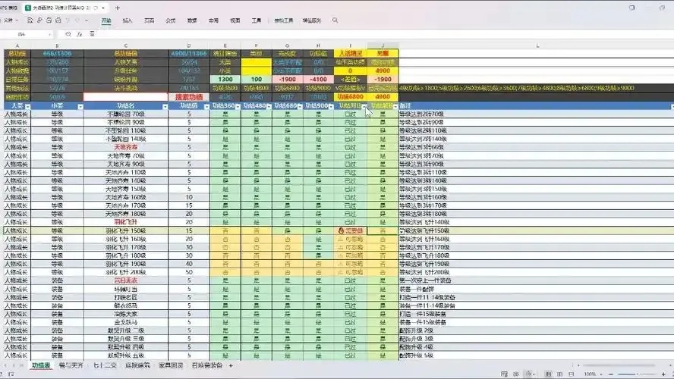Open the 工具 ribbon tab
The width and height of the screenshot is (674, 379).
point(257,20)
